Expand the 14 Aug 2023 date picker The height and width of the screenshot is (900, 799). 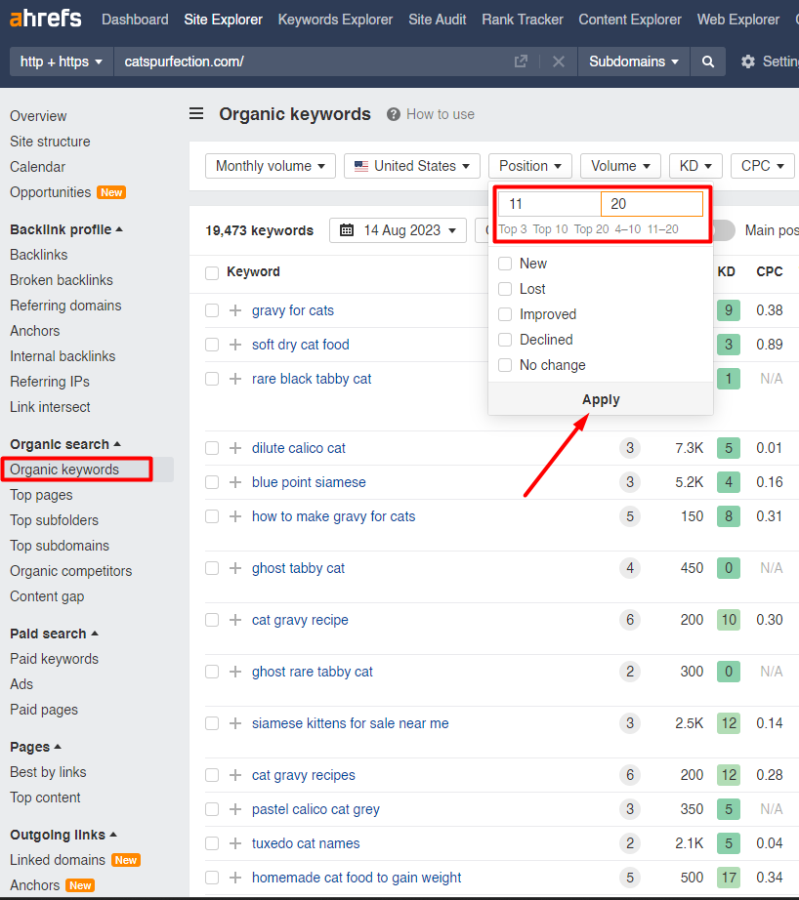(398, 230)
